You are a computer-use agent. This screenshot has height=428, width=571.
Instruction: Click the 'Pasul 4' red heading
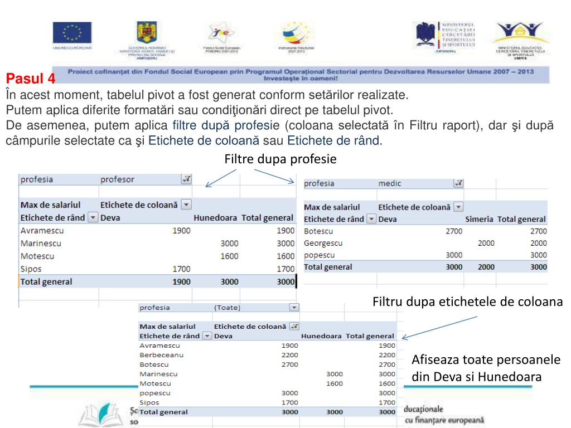[31, 78]
